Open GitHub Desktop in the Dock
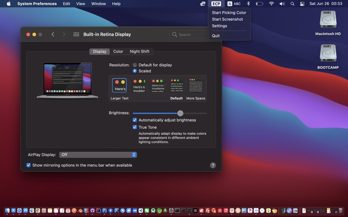Image resolution: width=348 pixels, height=217 pixels. [x=92, y=210]
